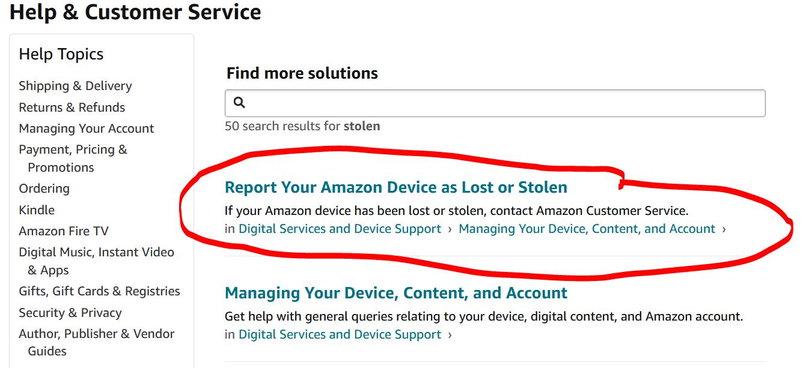Select the Kindle help topic
Viewport: 806px width, 368px height.
tap(37, 210)
